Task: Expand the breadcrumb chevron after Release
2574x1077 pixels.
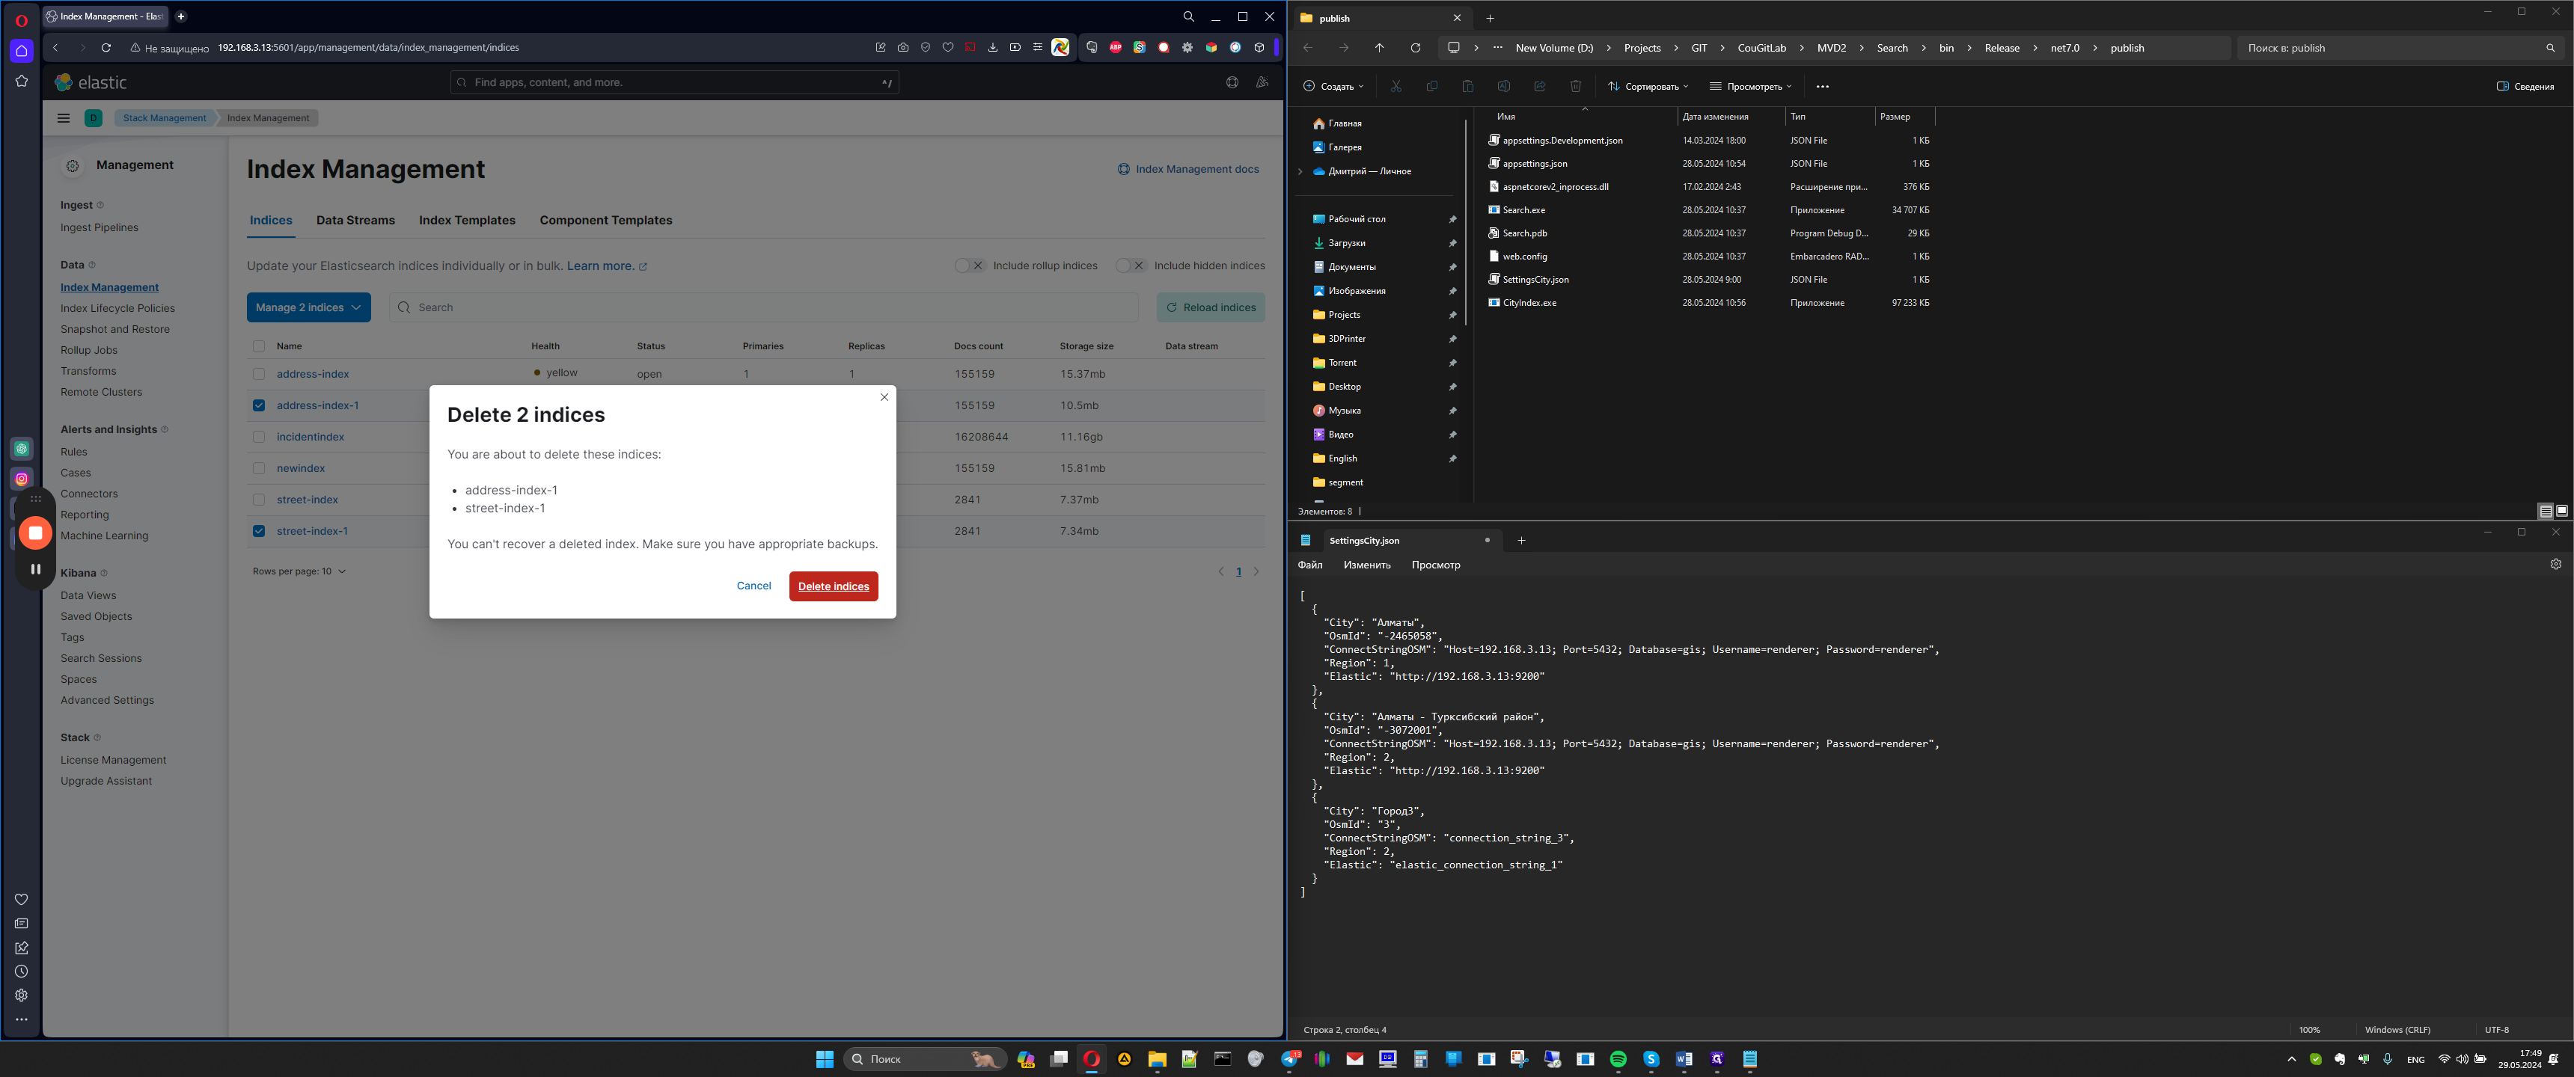Action: 2035,48
